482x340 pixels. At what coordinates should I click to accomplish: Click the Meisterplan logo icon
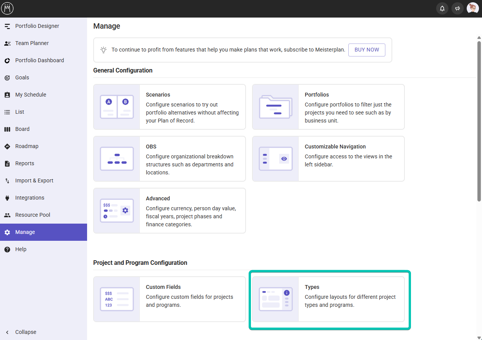tap(7, 8)
